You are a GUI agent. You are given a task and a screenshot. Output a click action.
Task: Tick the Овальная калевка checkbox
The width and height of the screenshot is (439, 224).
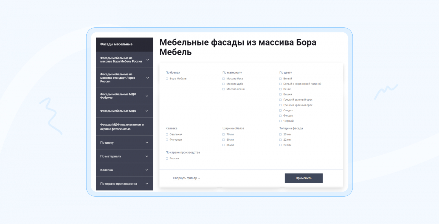pos(167,135)
